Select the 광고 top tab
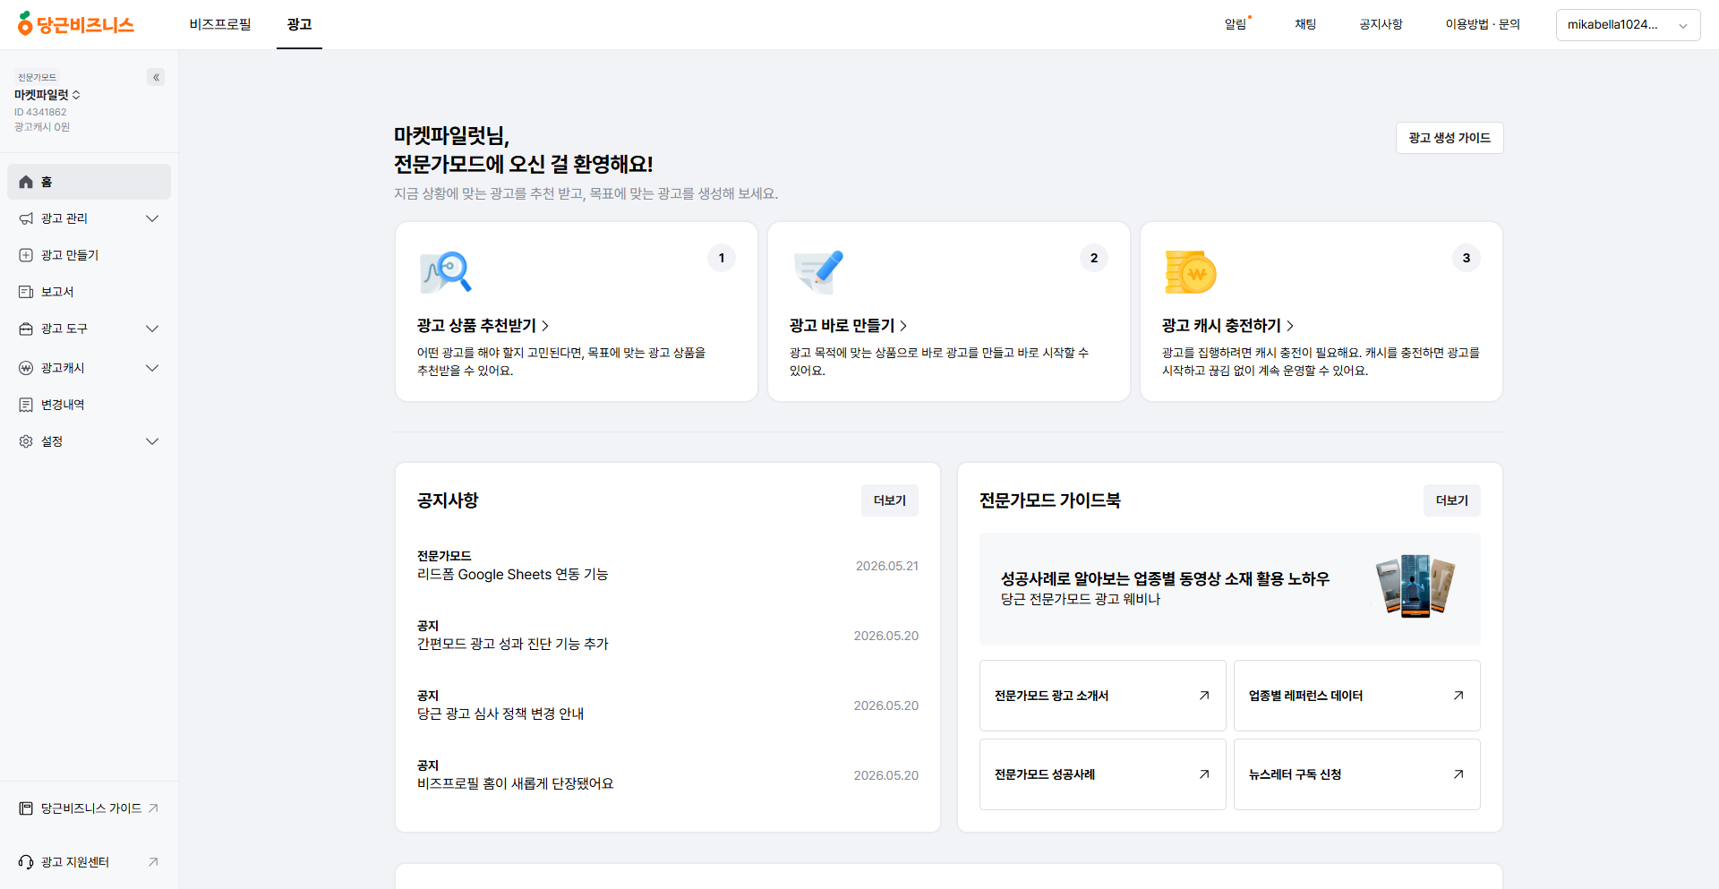Screen dimensions: 1719x889 point(299,24)
